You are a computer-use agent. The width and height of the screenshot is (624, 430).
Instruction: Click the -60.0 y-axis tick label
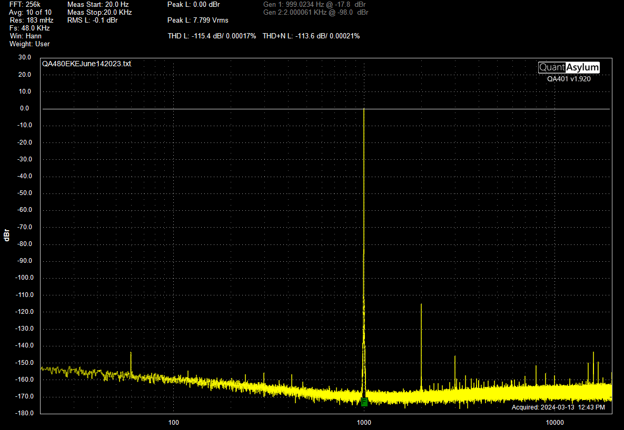point(24,210)
